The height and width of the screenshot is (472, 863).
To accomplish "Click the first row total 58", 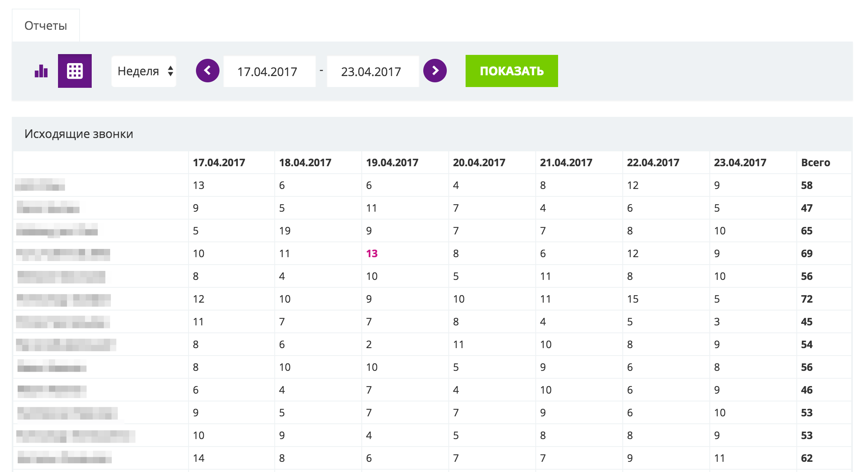I will tap(807, 185).
